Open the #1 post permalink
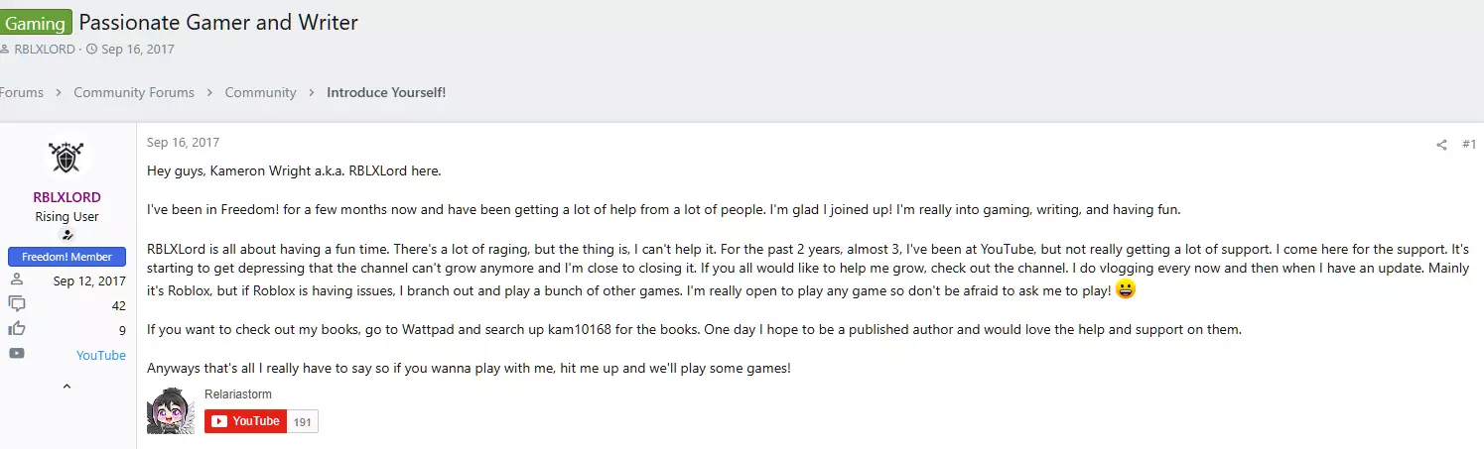1484x449 pixels. (x=1469, y=145)
